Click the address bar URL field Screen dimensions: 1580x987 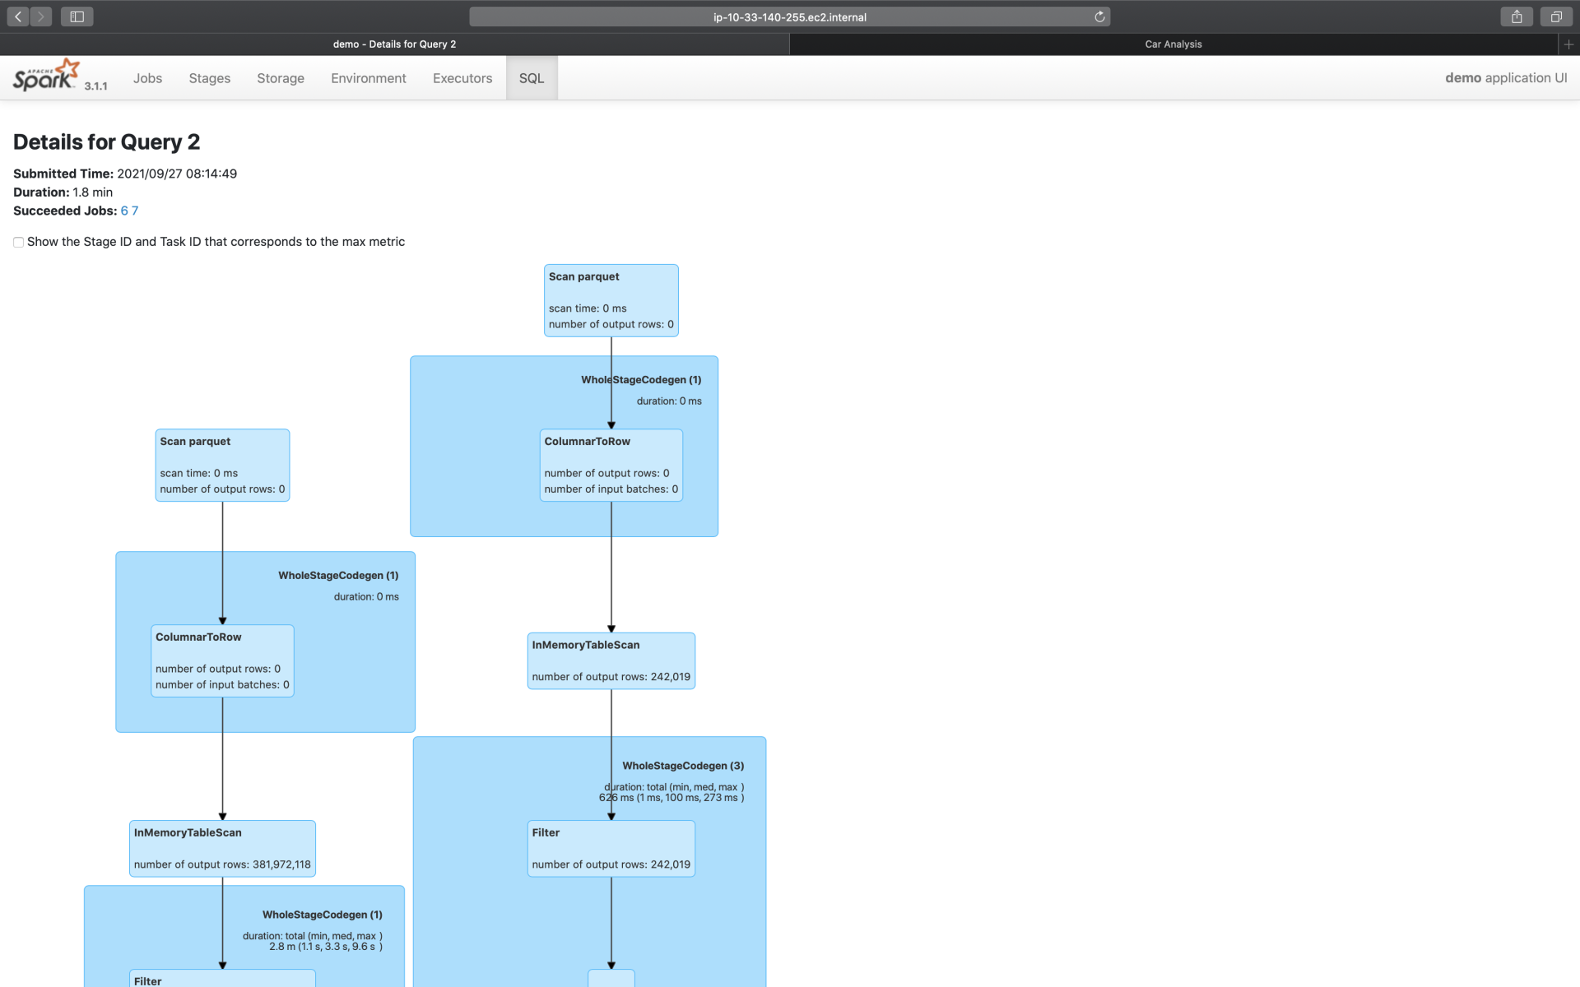pyautogui.click(x=788, y=16)
